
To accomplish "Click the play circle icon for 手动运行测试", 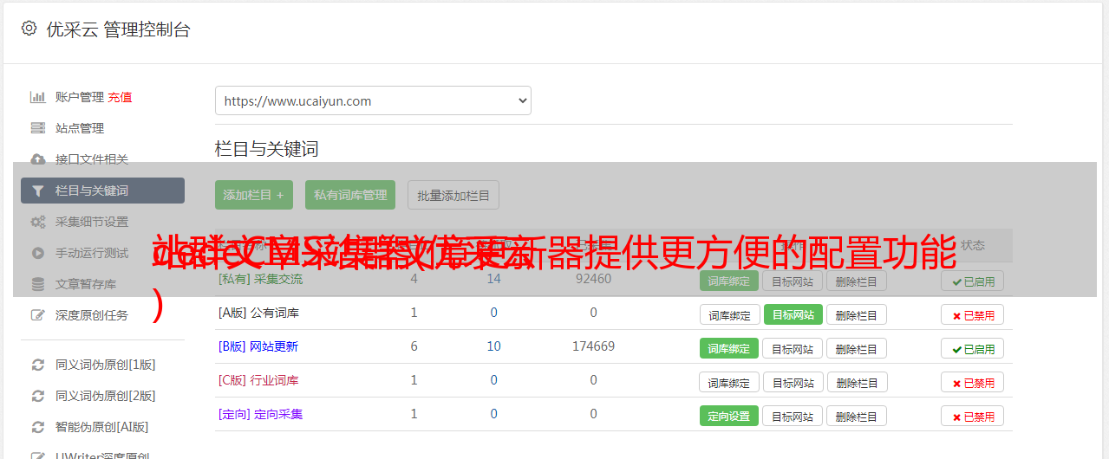I will pos(37,253).
